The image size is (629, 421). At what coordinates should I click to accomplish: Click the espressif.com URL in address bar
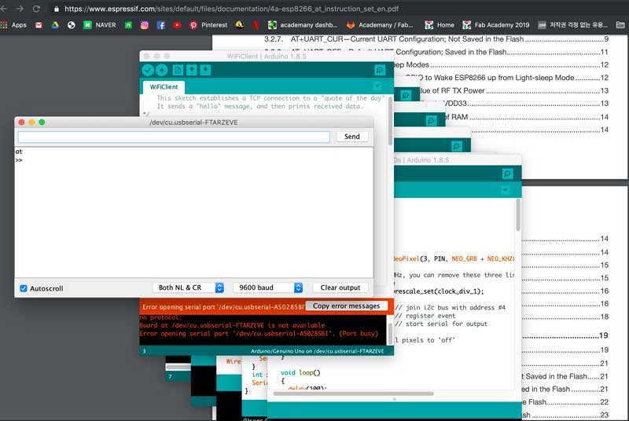tap(231, 9)
